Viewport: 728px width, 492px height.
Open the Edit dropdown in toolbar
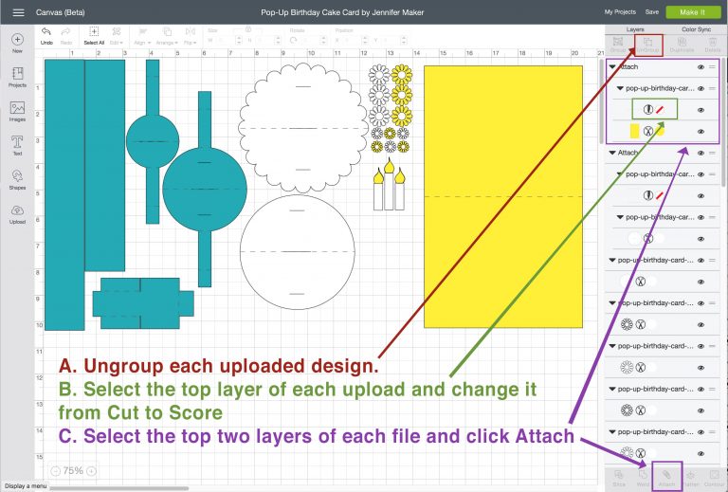point(116,36)
